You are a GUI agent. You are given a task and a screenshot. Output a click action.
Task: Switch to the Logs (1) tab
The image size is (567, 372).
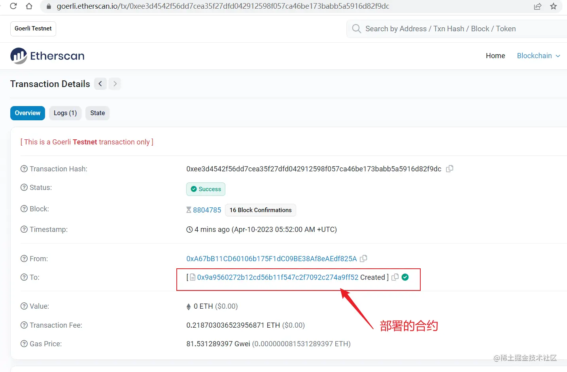(65, 113)
